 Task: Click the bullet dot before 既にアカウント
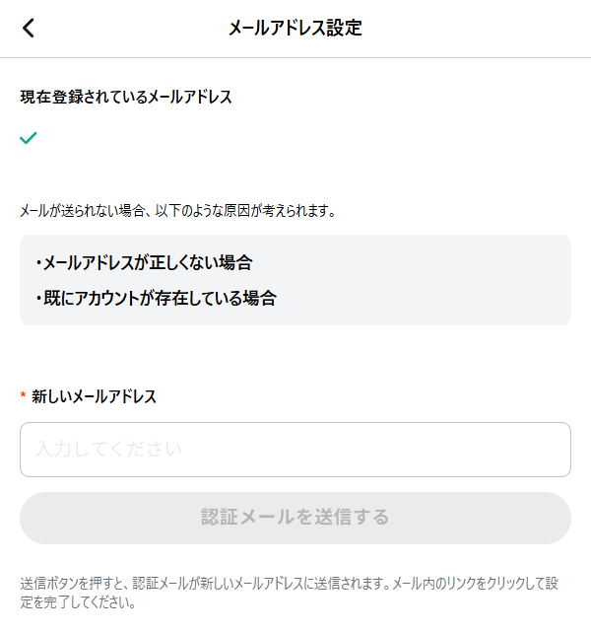click(x=38, y=299)
